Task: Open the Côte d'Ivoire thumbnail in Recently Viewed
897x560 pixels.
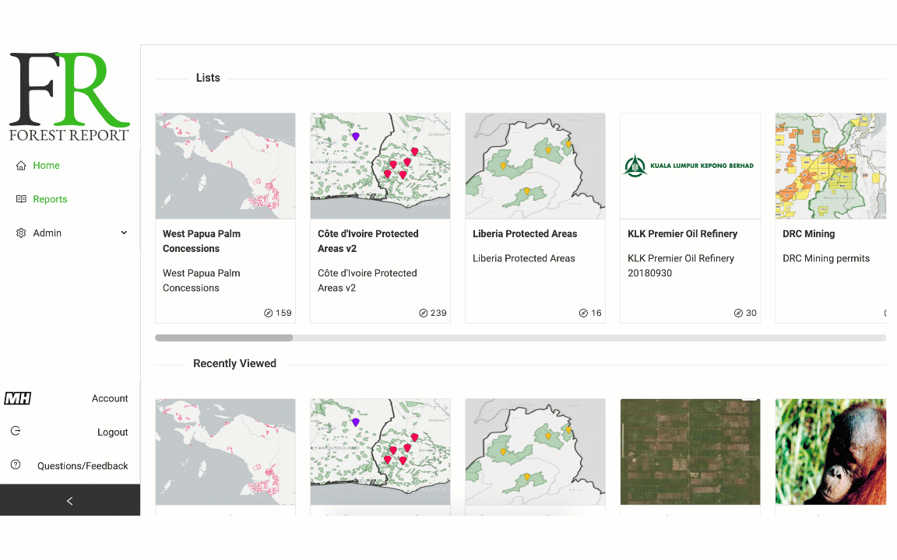Action: coord(381,451)
